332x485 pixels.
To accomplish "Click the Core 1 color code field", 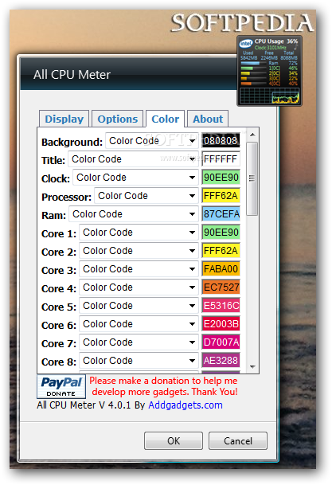I will [x=221, y=233].
